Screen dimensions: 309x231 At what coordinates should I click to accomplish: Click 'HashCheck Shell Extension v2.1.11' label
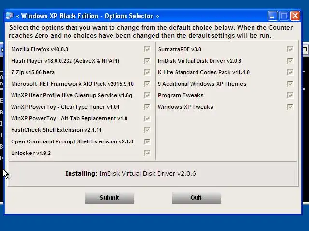click(x=56, y=130)
